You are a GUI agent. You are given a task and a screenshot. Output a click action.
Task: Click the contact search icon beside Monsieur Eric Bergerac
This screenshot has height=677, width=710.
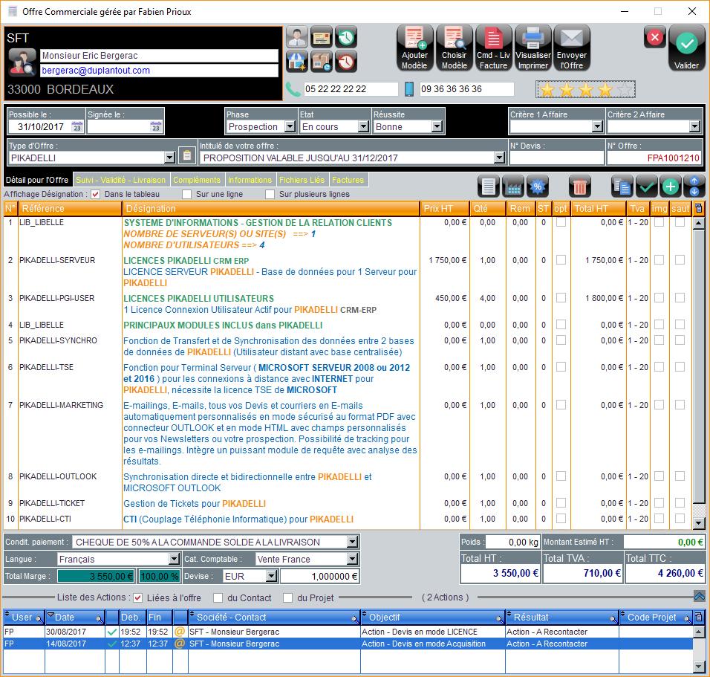coord(22,62)
